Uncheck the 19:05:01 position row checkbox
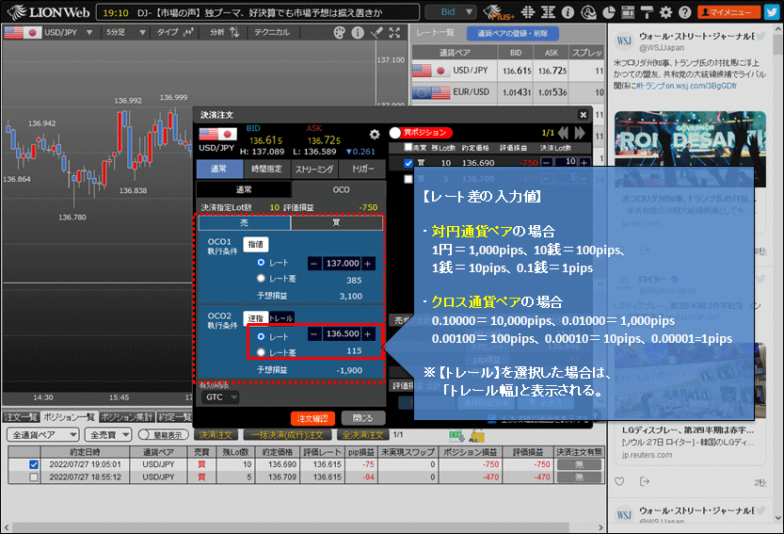This screenshot has width=784, height=534. pyautogui.click(x=34, y=464)
